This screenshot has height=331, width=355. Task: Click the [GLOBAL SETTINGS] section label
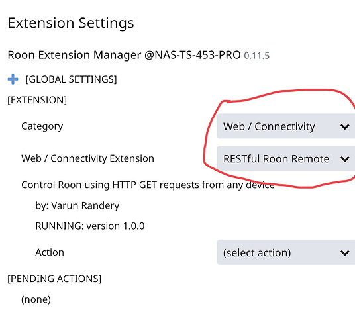72,79
